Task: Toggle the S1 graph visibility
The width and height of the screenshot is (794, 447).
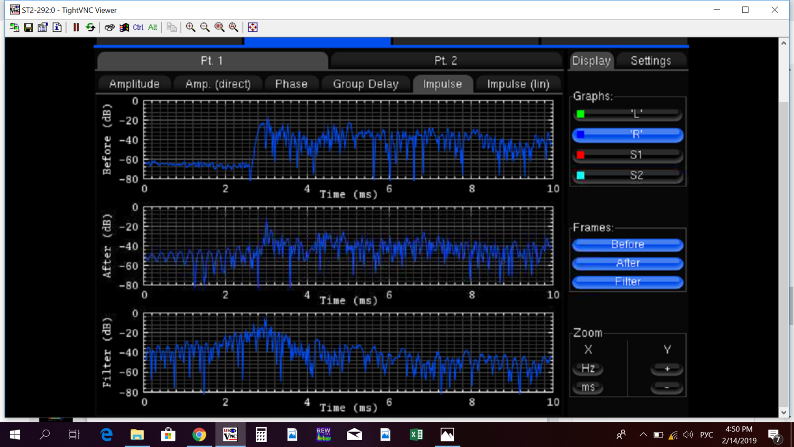Action: pos(628,155)
